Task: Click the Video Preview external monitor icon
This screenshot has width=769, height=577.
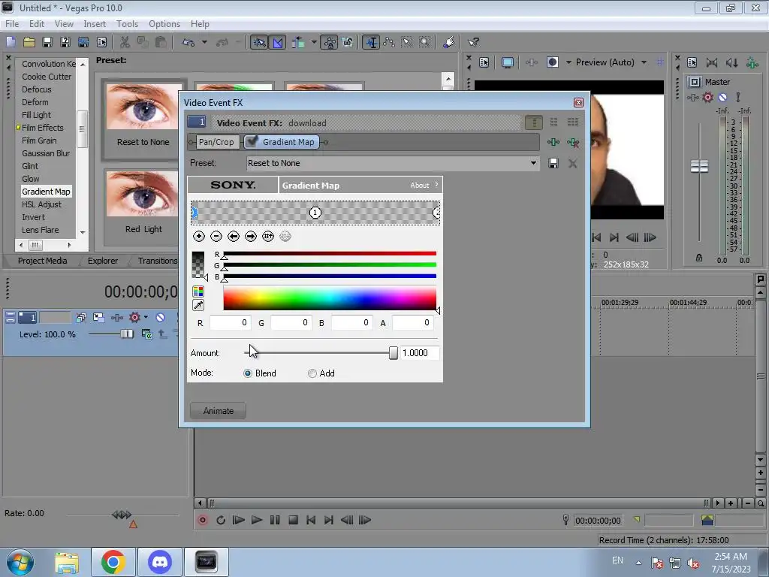Action: point(508,62)
